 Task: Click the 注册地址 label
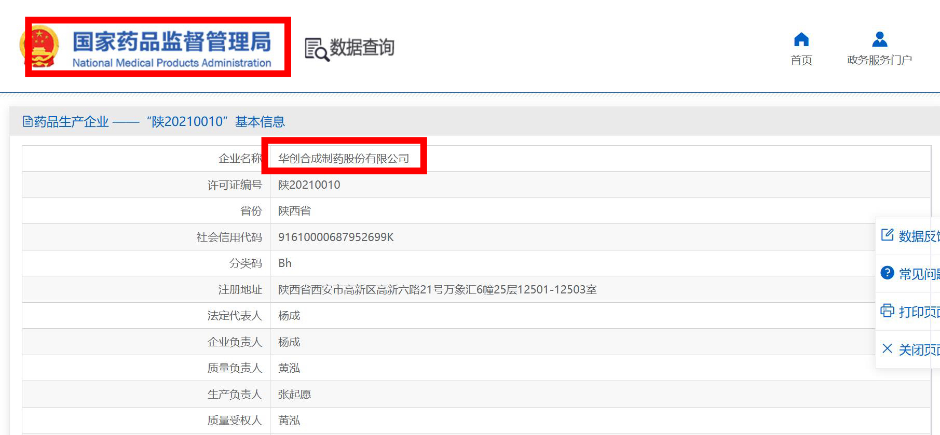240,290
